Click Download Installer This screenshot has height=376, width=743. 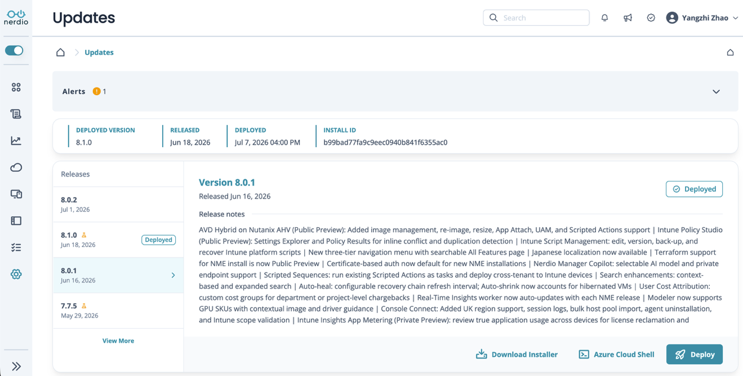click(517, 355)
